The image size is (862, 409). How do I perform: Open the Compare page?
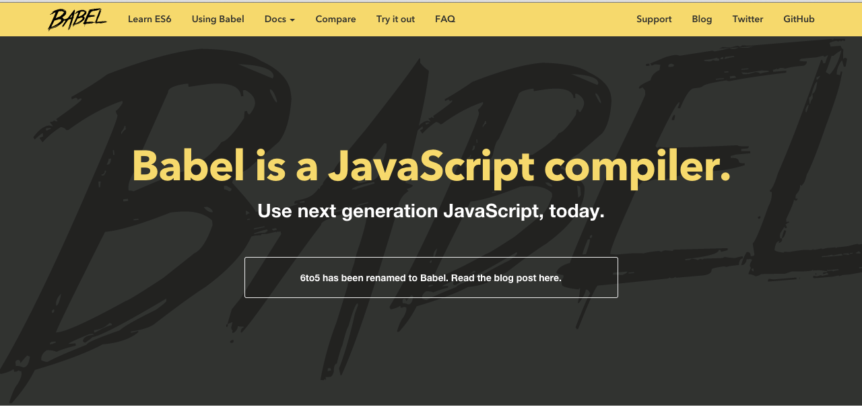coord(335,19)
